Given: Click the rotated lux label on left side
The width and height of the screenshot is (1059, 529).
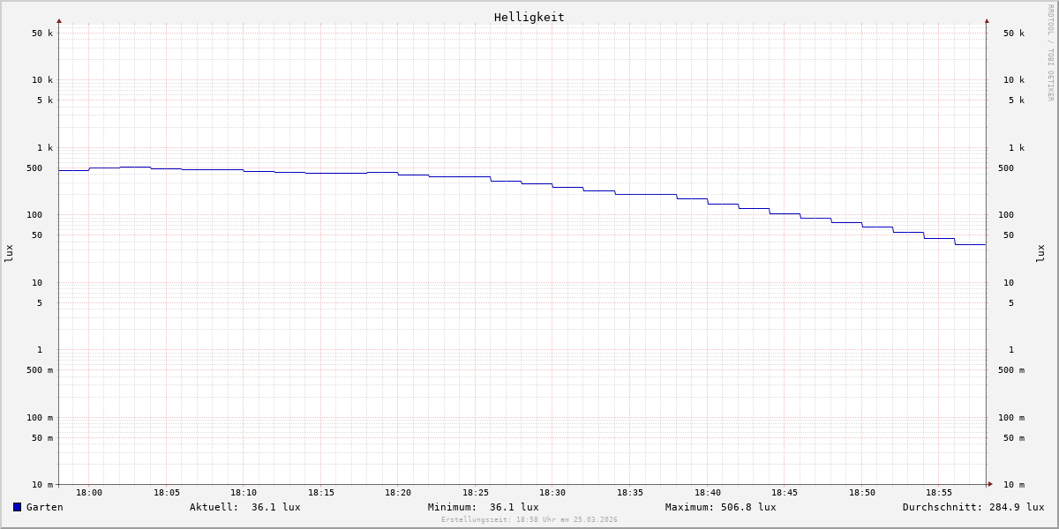Looking at the screenshot, I should tap(9, 253).
